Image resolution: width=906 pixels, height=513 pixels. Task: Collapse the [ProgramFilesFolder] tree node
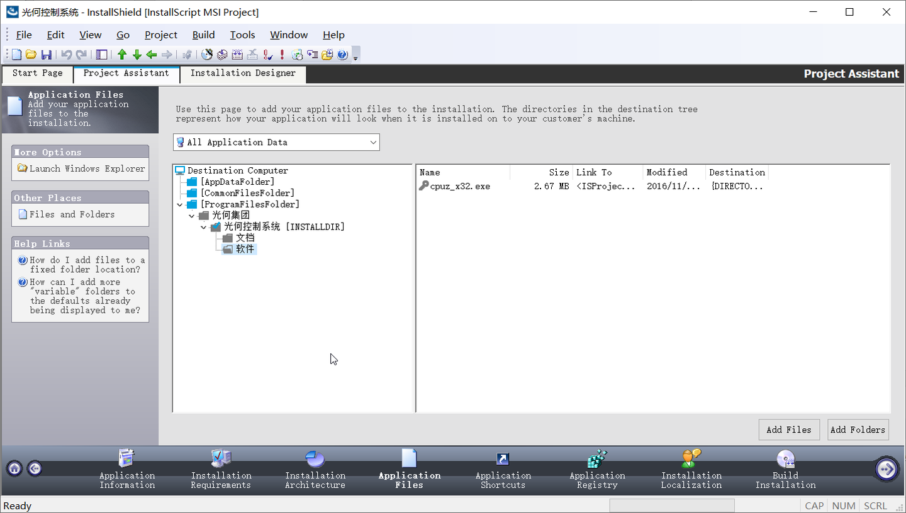pos(180,204)
